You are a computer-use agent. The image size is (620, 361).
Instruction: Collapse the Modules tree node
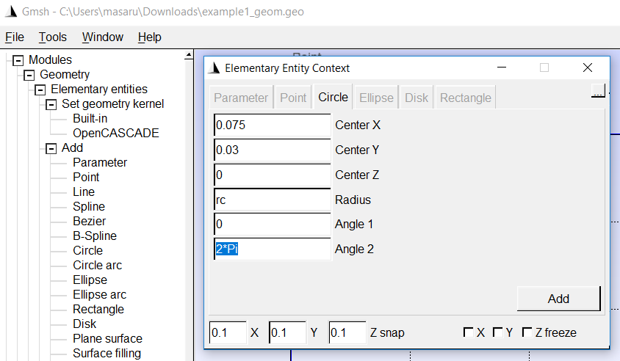point(18,60)
